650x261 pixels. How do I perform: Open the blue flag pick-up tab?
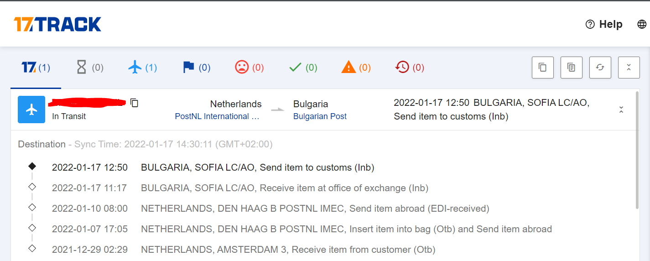[x=196, y=68]
